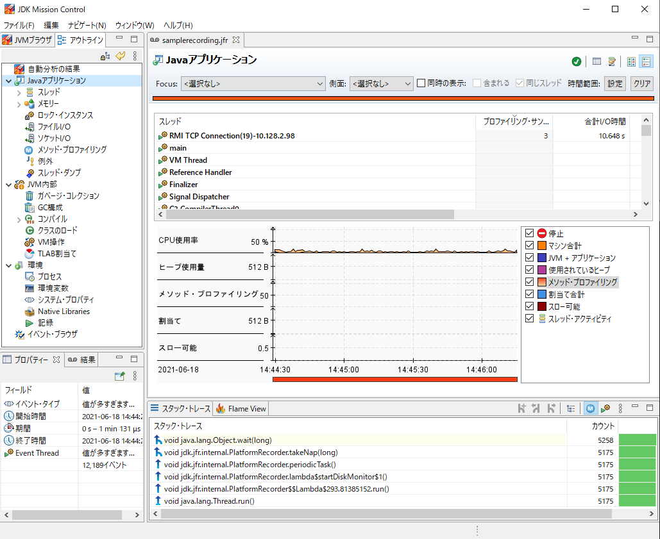660x539 pixels.
Task: Toggle マシン合計 checkbox
Action: [530, 245]
